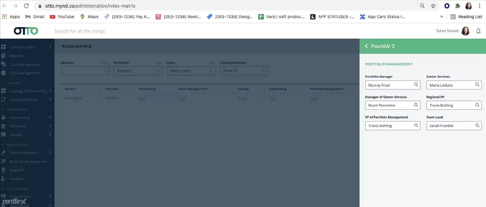Click the Washington market cell
The height and width of the screenshot is (207, 486).
[73, 98]
